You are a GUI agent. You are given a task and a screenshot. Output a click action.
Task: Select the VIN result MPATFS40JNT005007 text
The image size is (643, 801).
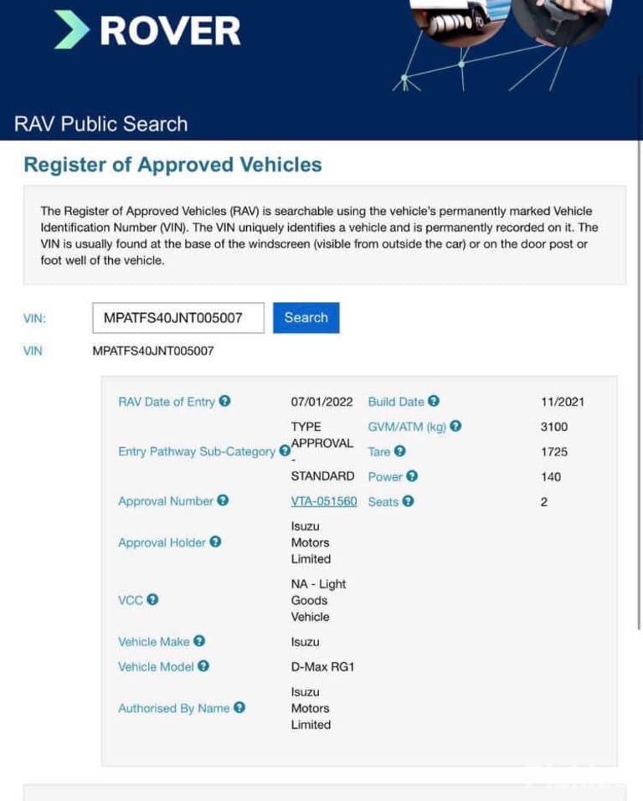tap(153, 351)
